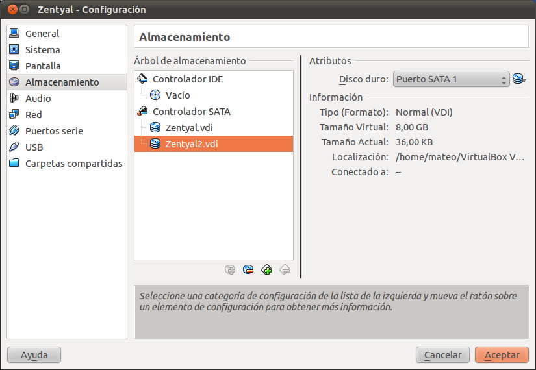Select Controlador SATA in storage tree
Viewport: 536px width, 370px height.
coord(214,112)
